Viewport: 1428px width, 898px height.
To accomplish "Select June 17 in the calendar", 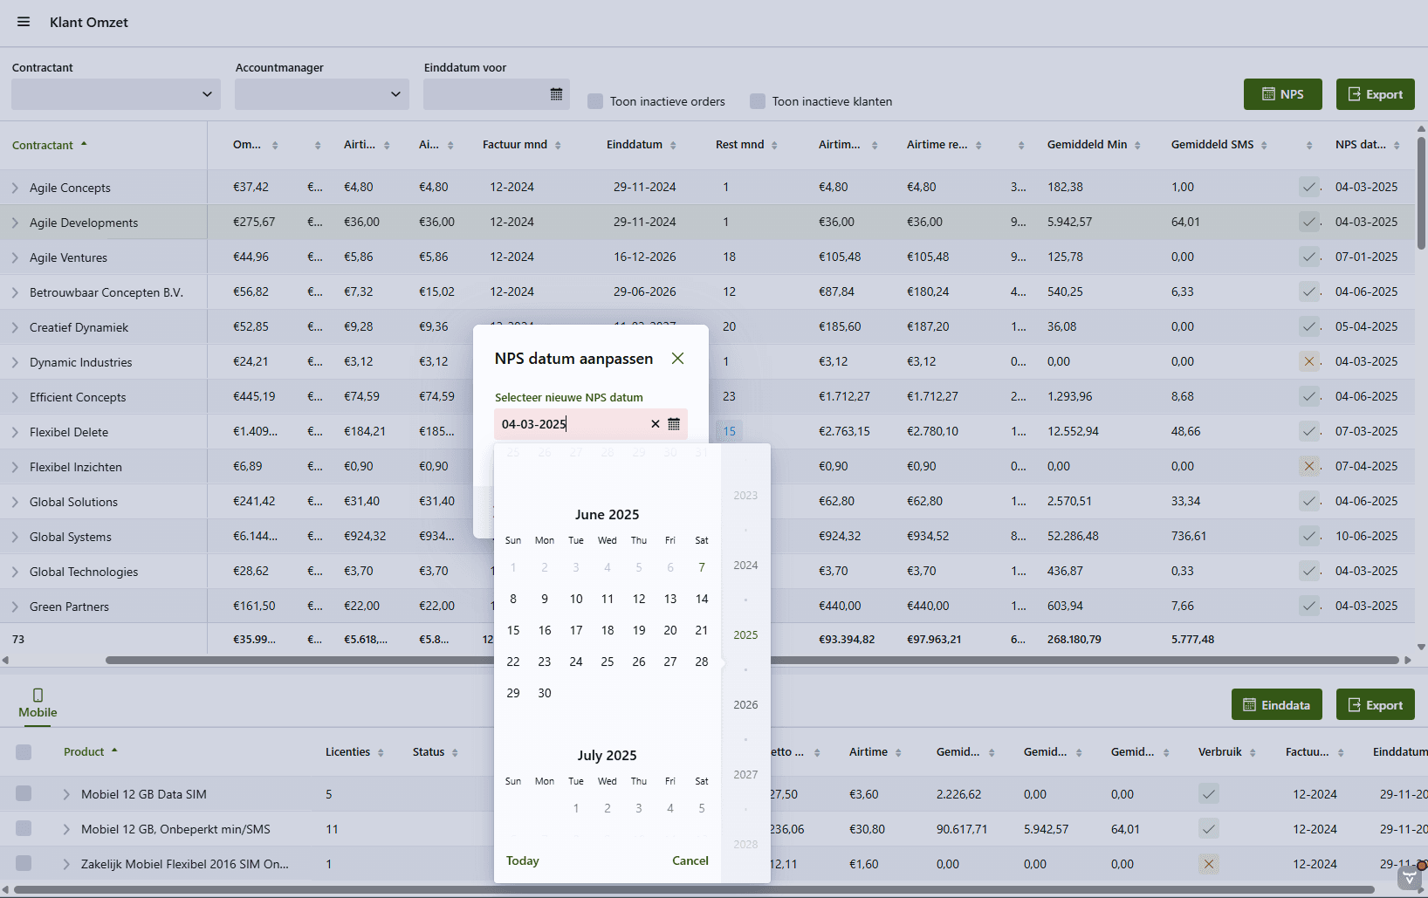I will coord(576,630).
